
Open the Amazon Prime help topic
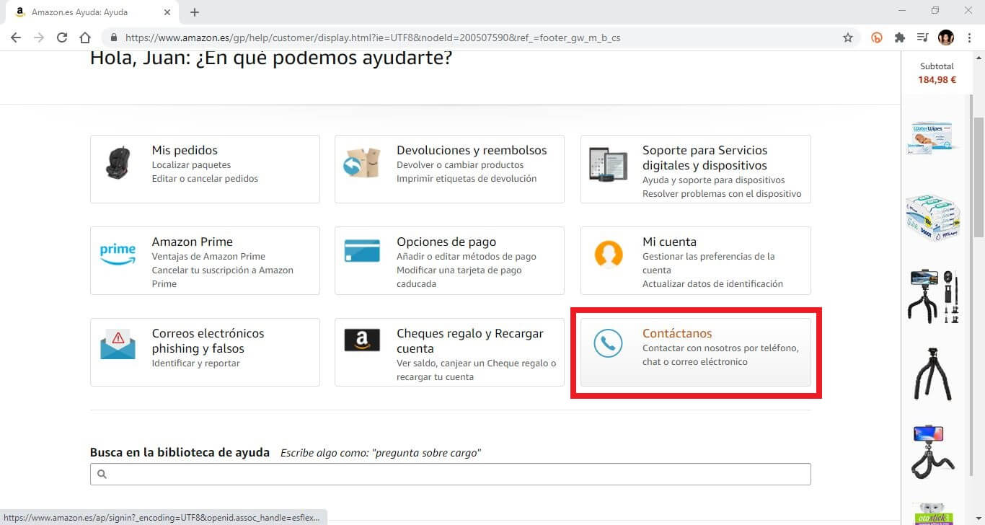point(205,260)
